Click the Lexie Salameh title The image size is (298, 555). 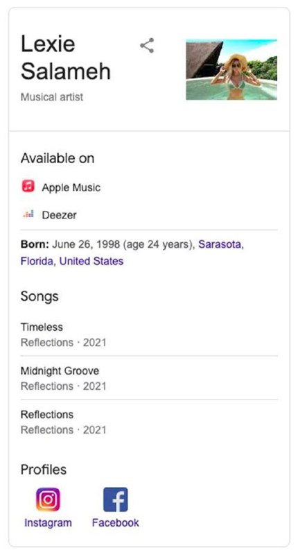(66, 58)
